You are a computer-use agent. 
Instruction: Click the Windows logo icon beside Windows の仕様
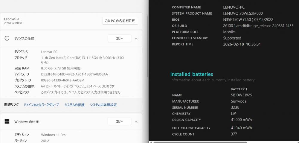[7, 121]
